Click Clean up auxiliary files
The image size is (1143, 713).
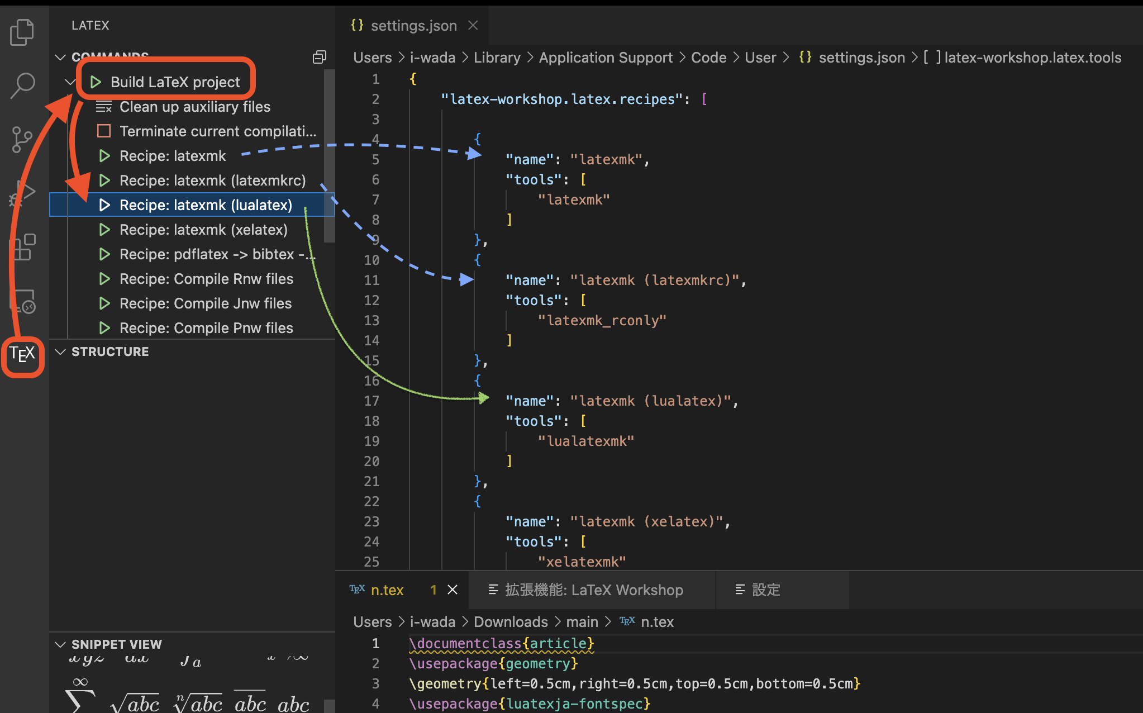click(194, 107)
